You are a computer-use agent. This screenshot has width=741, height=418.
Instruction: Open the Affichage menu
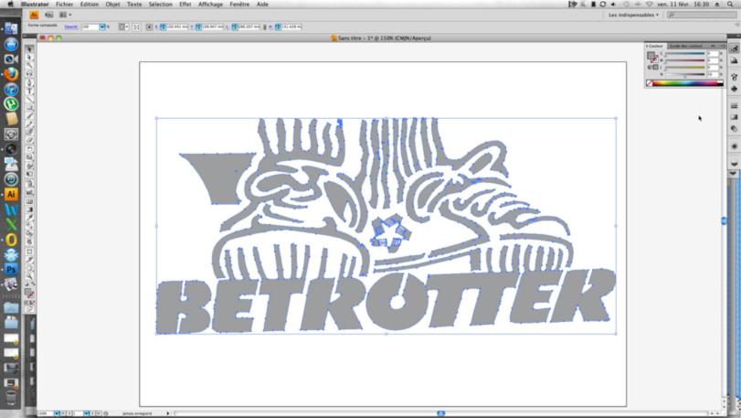tap(210, 5)
